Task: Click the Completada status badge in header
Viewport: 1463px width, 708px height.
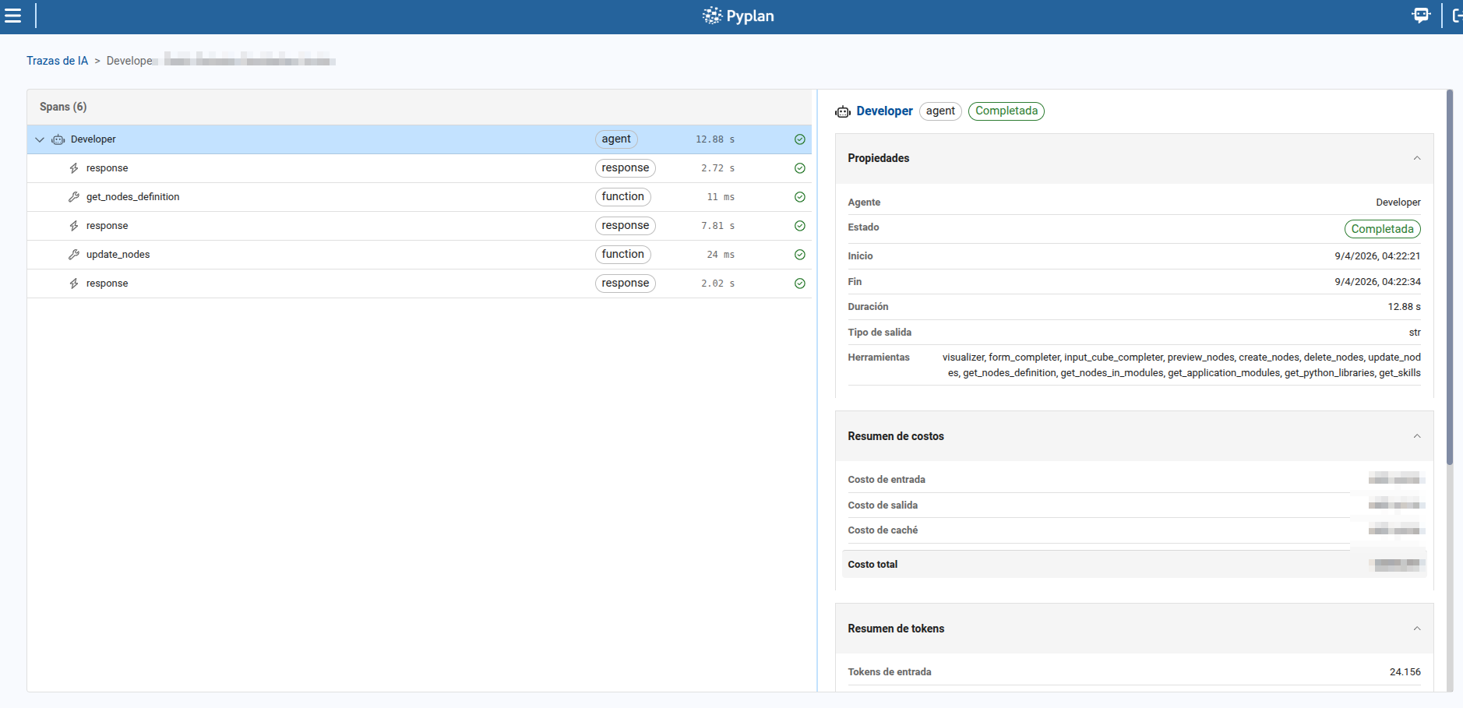Action: pos(1006,111)
